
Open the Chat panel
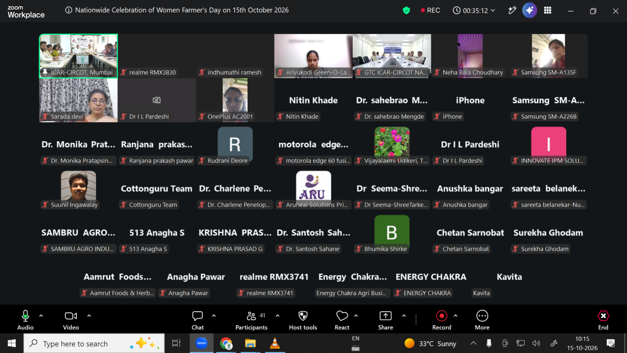click(198, 321)
